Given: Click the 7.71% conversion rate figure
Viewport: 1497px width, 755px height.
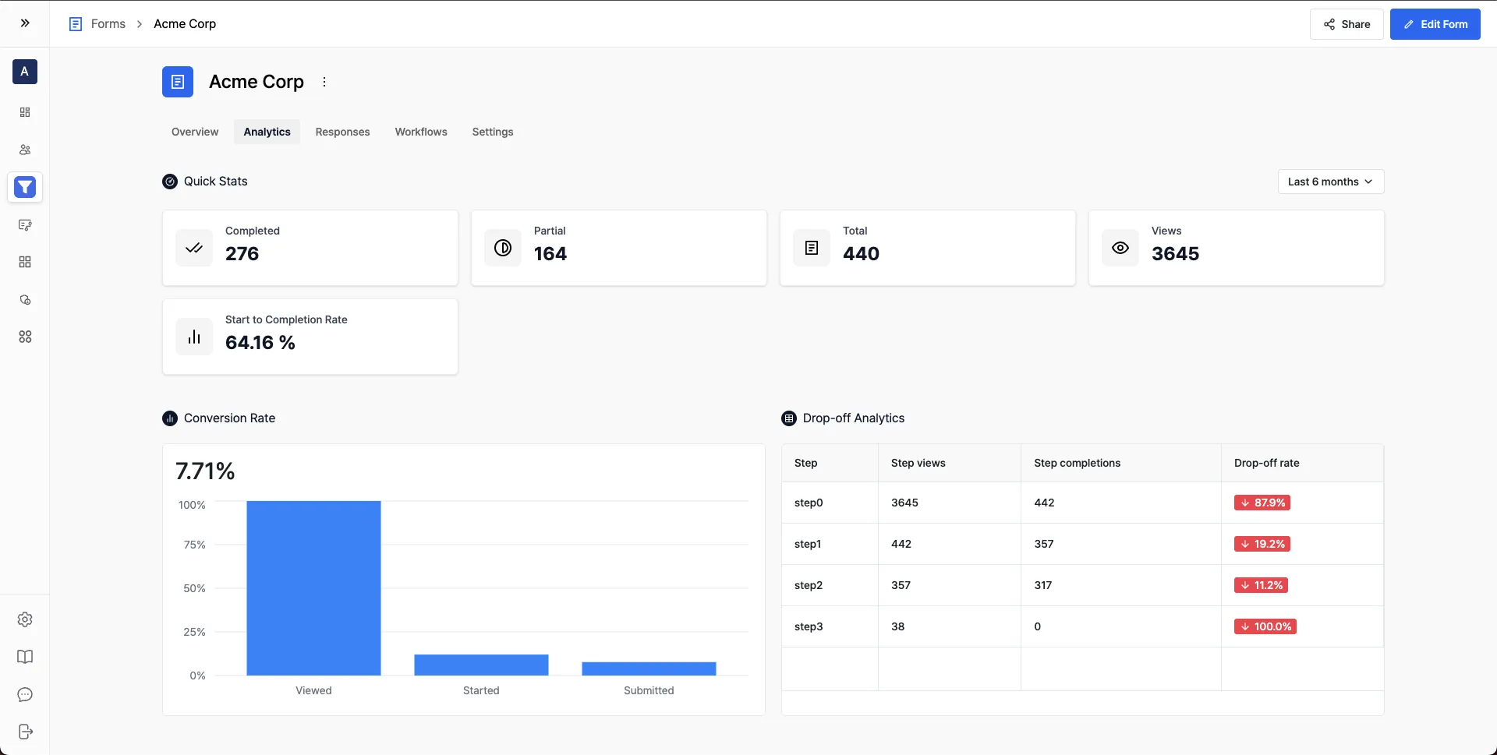Looking at the screenshot, I should pyautogui.click(x=205, y=471).
